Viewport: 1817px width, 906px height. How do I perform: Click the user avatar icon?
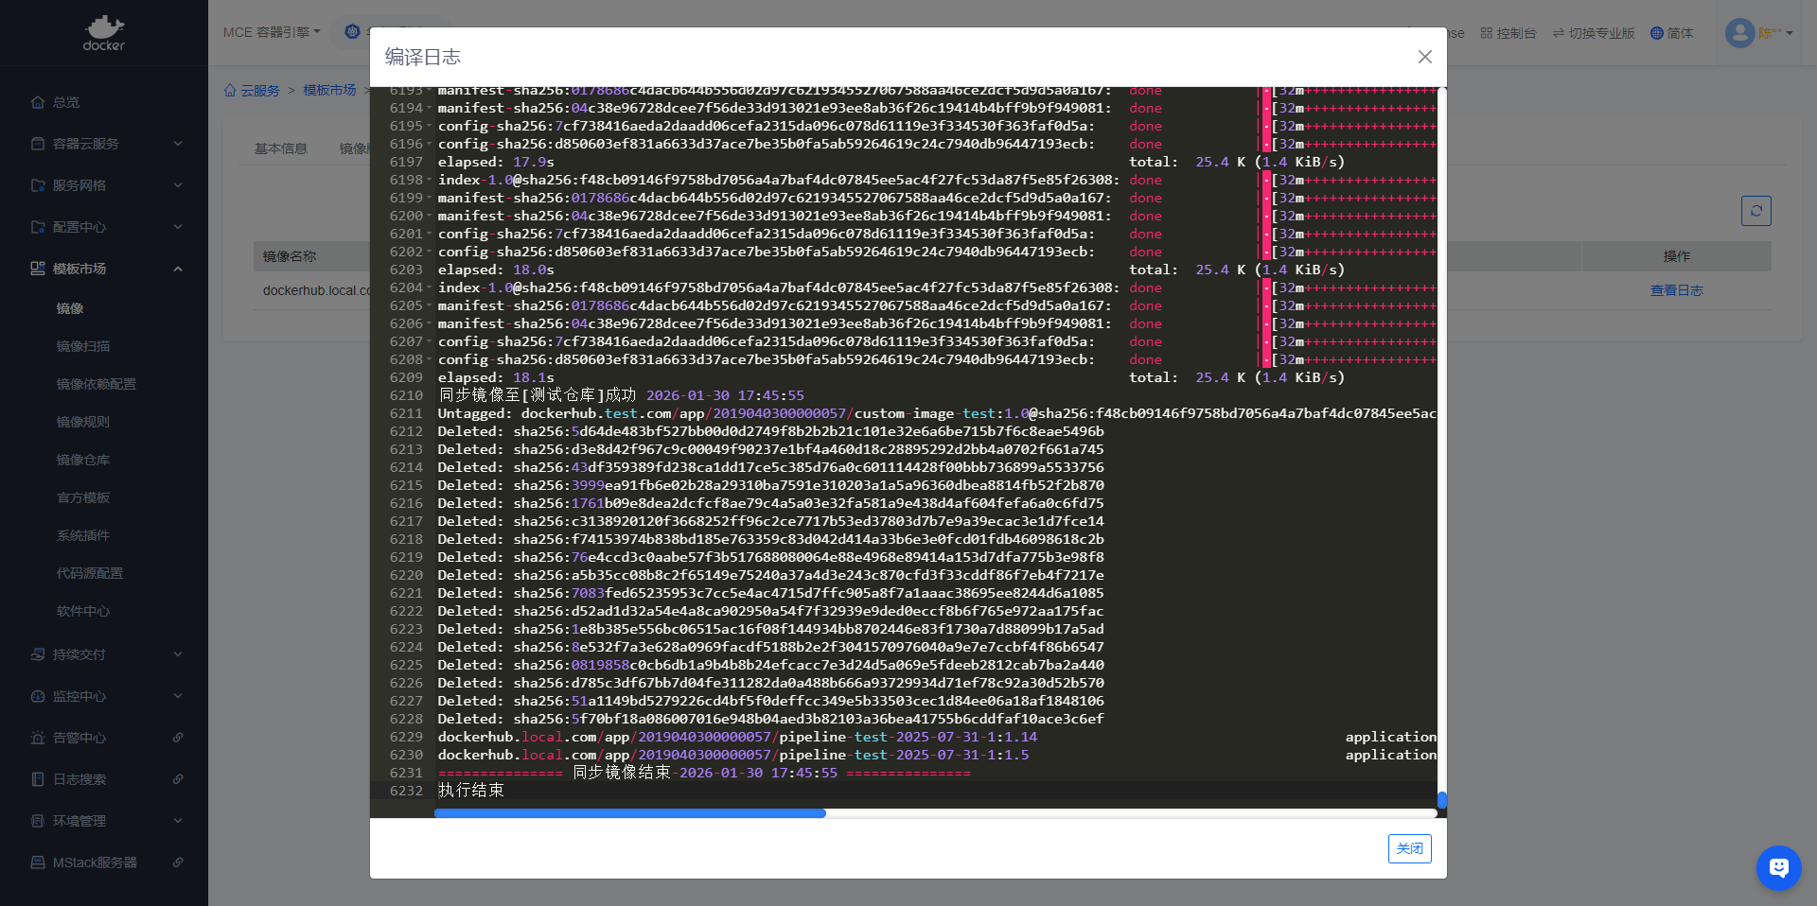tap(1739, 33)
